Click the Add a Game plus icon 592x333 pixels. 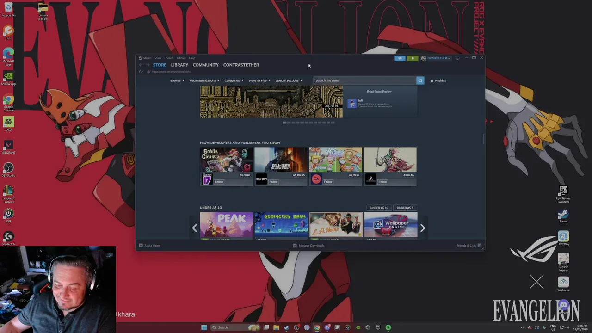tap(141, 246)
